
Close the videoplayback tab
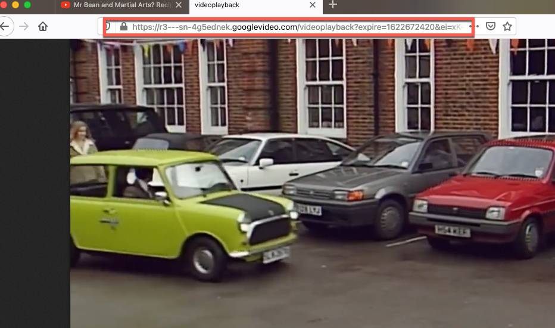tap(313, 5)
